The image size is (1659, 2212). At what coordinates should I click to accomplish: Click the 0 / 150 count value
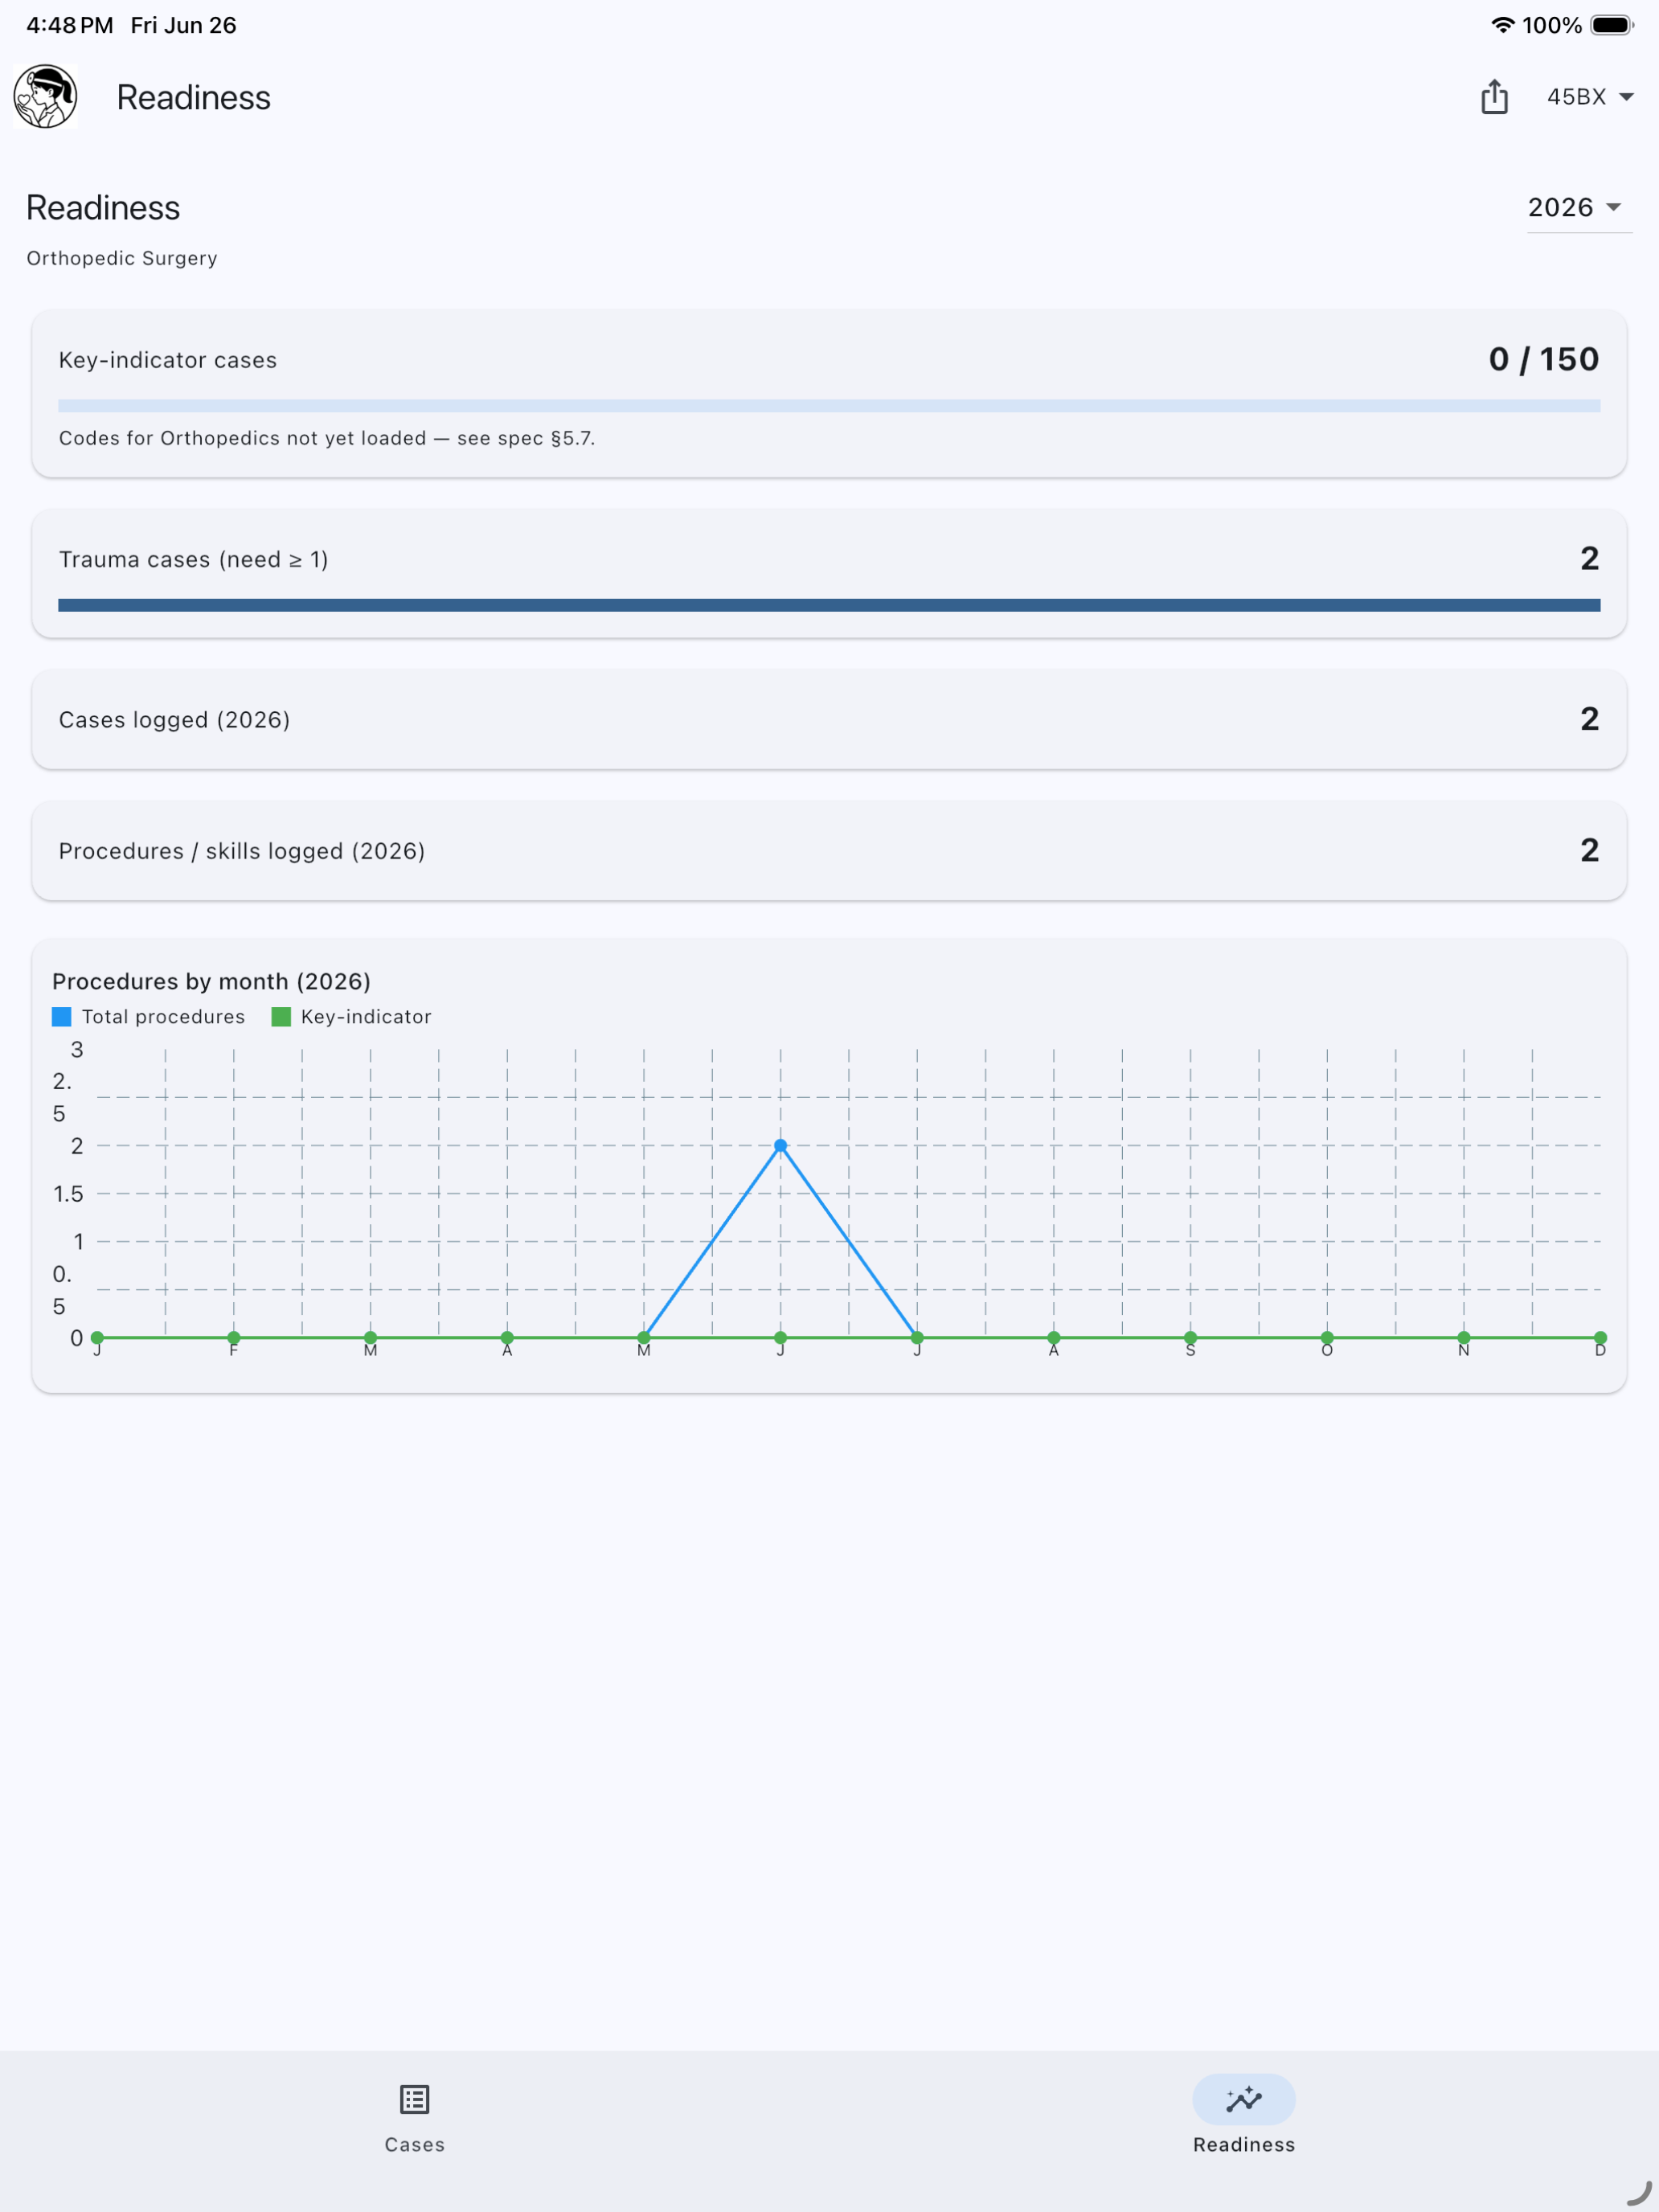tap(1544, 359)
